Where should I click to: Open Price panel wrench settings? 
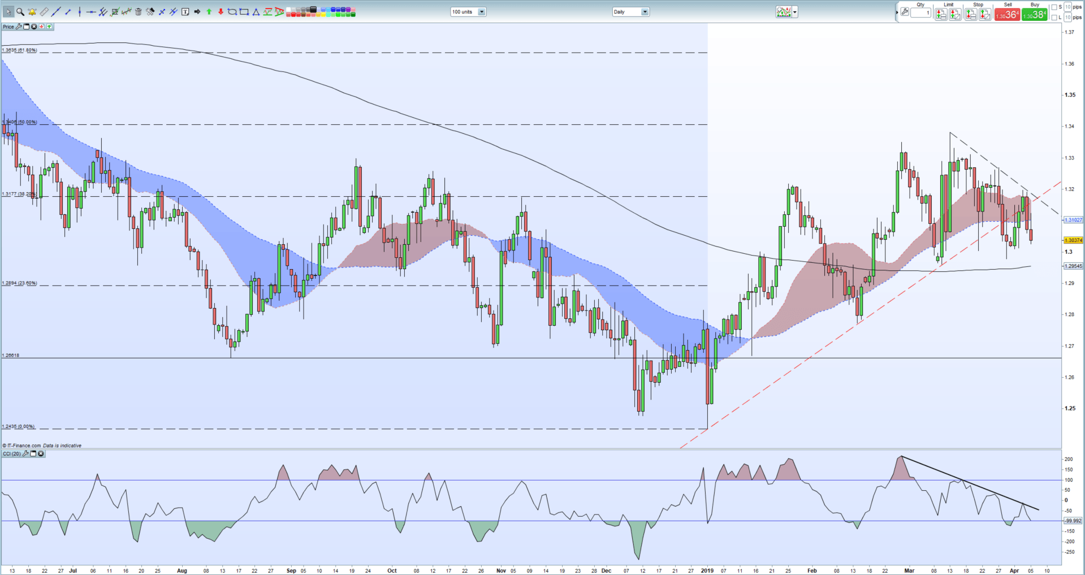click(x=19, y=27)
